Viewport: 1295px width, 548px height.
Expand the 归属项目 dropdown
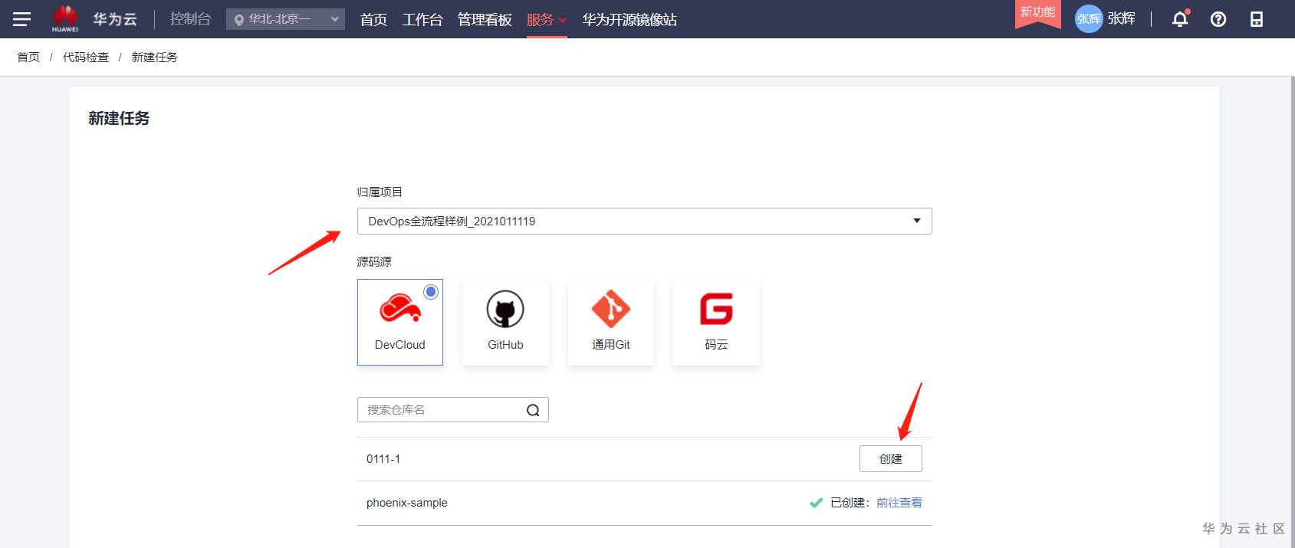coord(645,221)
